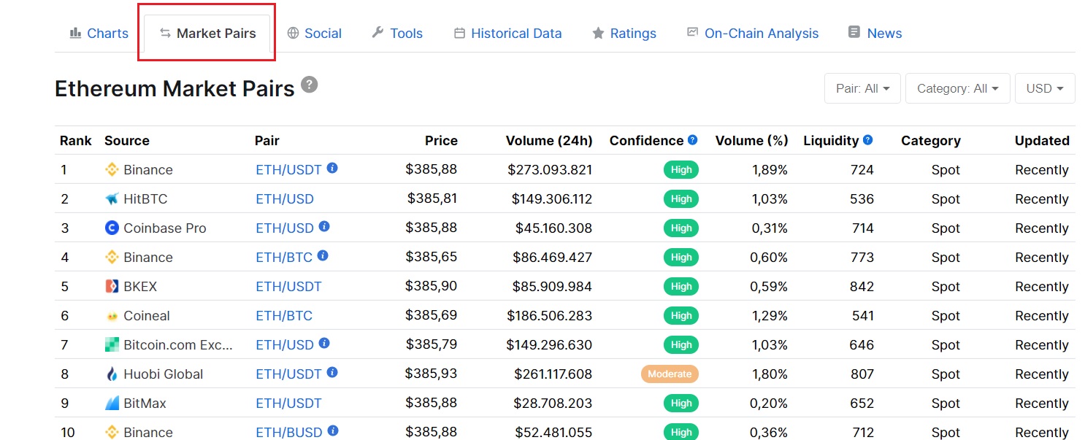Sort table by Price column header
The height and width of the screenshot is (440, 1085).
point(441,141)
